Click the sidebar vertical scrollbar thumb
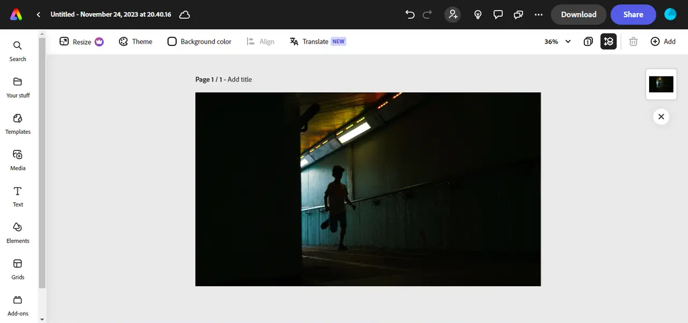This screenshot has width=688, height=323. [x=42, y=164]
